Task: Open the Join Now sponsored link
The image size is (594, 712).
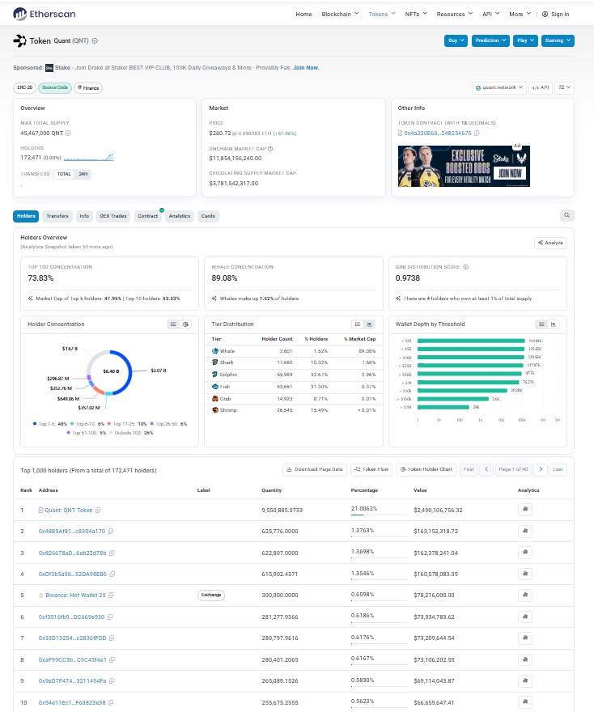Action: pos(306,68)
